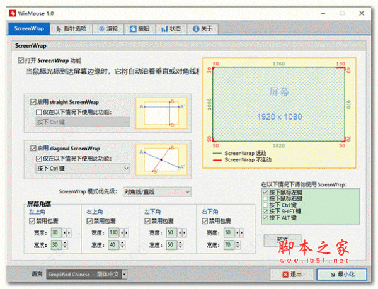Click 左上角 height field showing 30

point(56,245)
